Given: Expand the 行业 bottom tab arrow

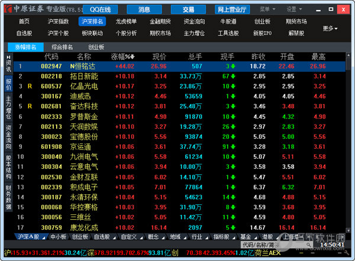Looking at the screenshot, I should click(206, 237).
